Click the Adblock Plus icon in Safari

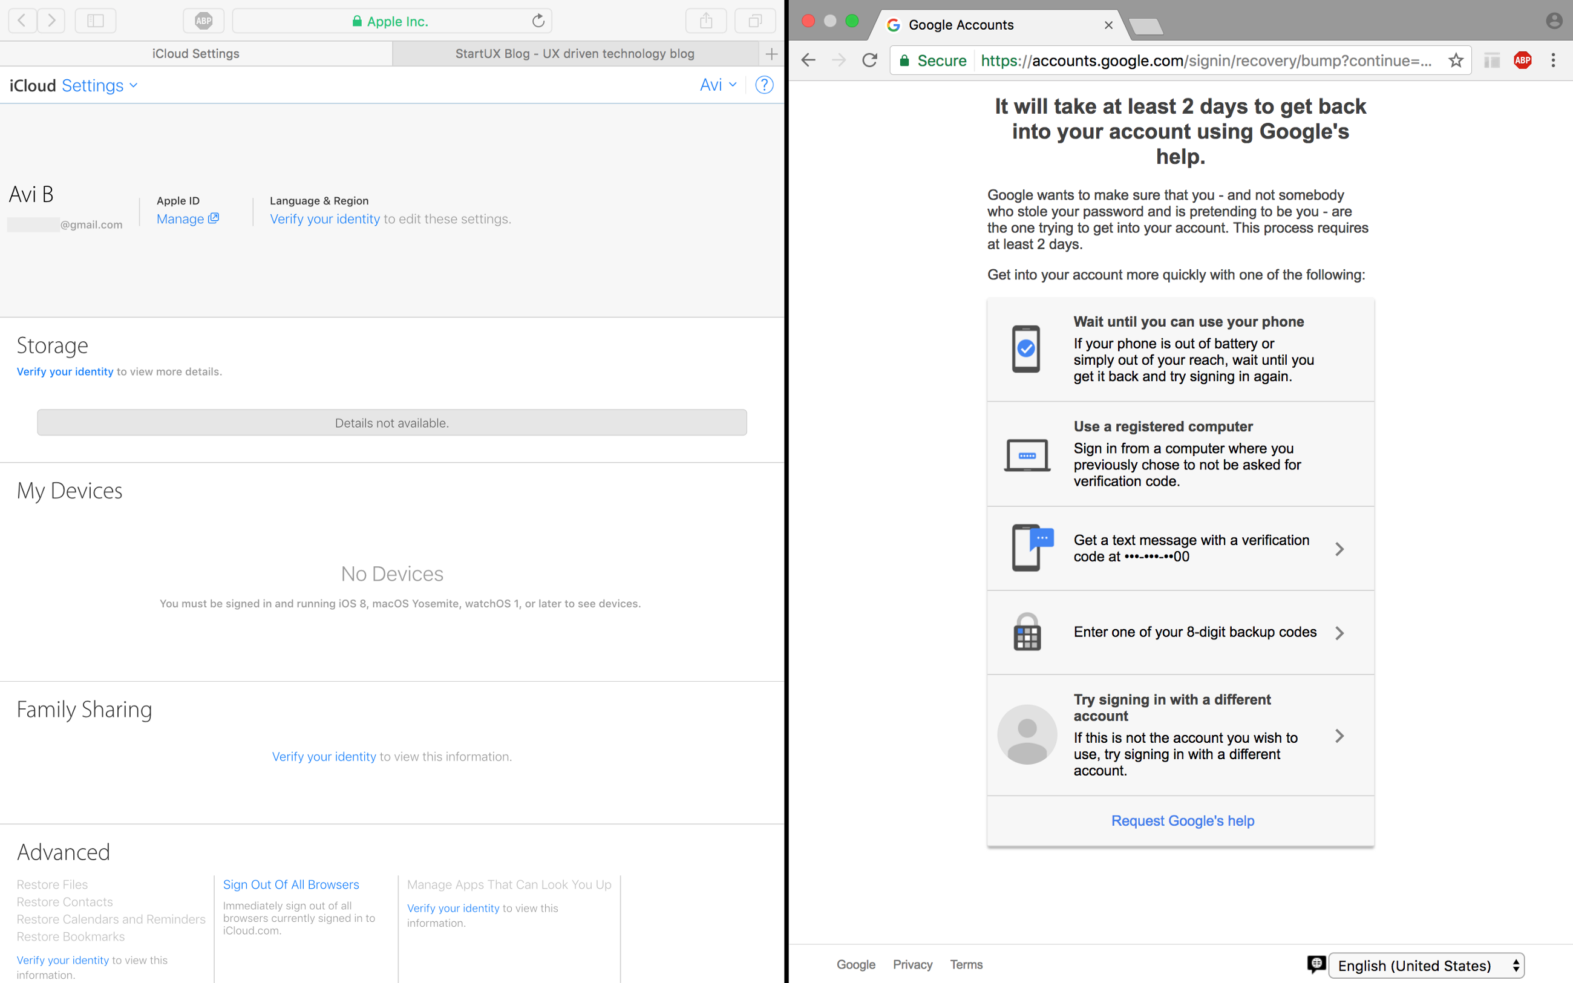[203, 21]
